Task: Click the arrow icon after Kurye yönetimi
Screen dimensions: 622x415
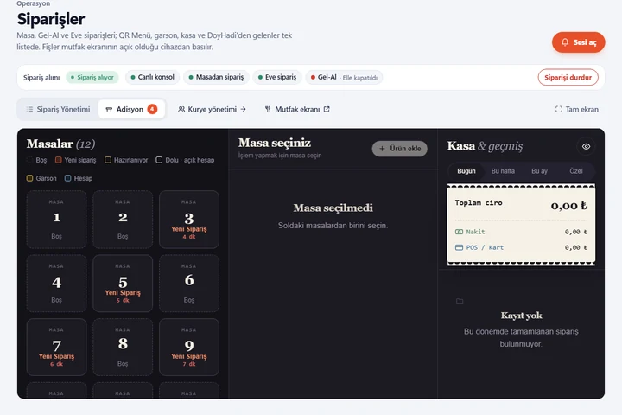Action: [243, 109]
